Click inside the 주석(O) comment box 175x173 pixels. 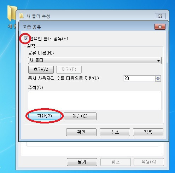point(95,100)
